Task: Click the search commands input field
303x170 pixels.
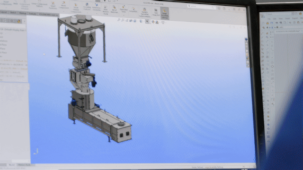Action: (x=201, y=6)
